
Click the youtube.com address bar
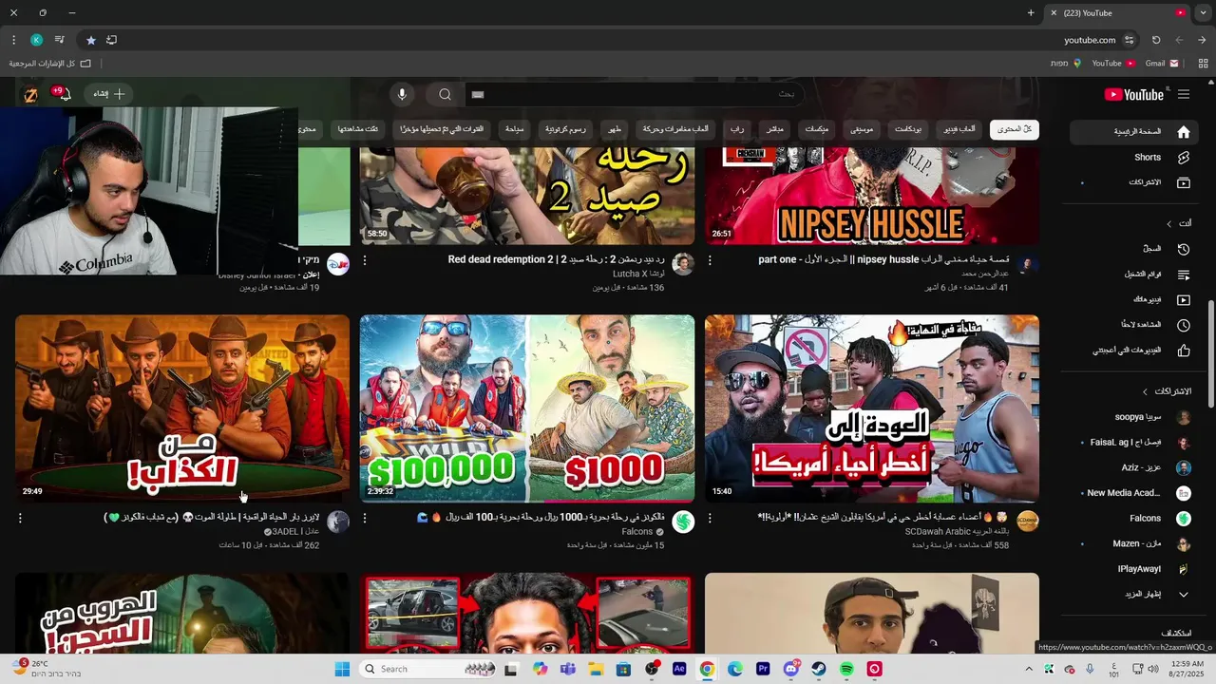pyautogui.click(x=1089, y=40)
